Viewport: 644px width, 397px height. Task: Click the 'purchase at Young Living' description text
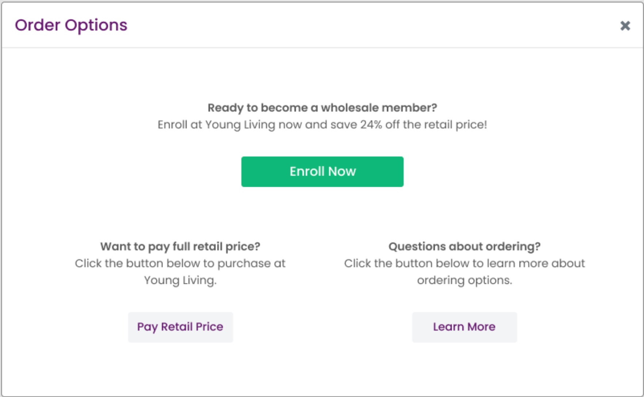click(180, 272)
